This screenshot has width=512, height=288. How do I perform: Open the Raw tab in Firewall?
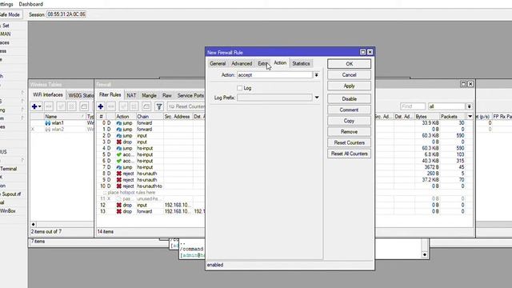coord(167,95)
